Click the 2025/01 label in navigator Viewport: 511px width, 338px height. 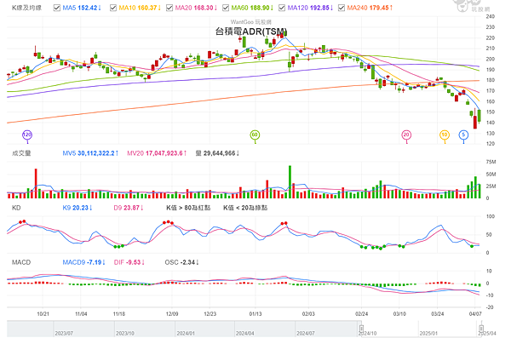[428, 333]
